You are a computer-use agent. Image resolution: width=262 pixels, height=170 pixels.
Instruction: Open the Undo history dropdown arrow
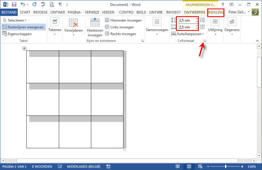point(28,4)
